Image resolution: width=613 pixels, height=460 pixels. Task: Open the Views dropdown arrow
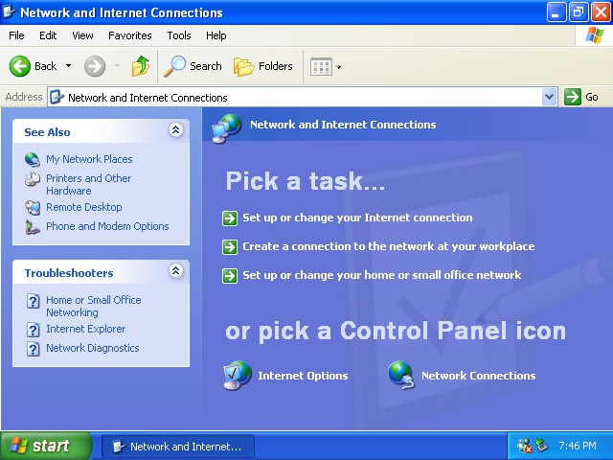pyautogui.click(x=338, y=67)
